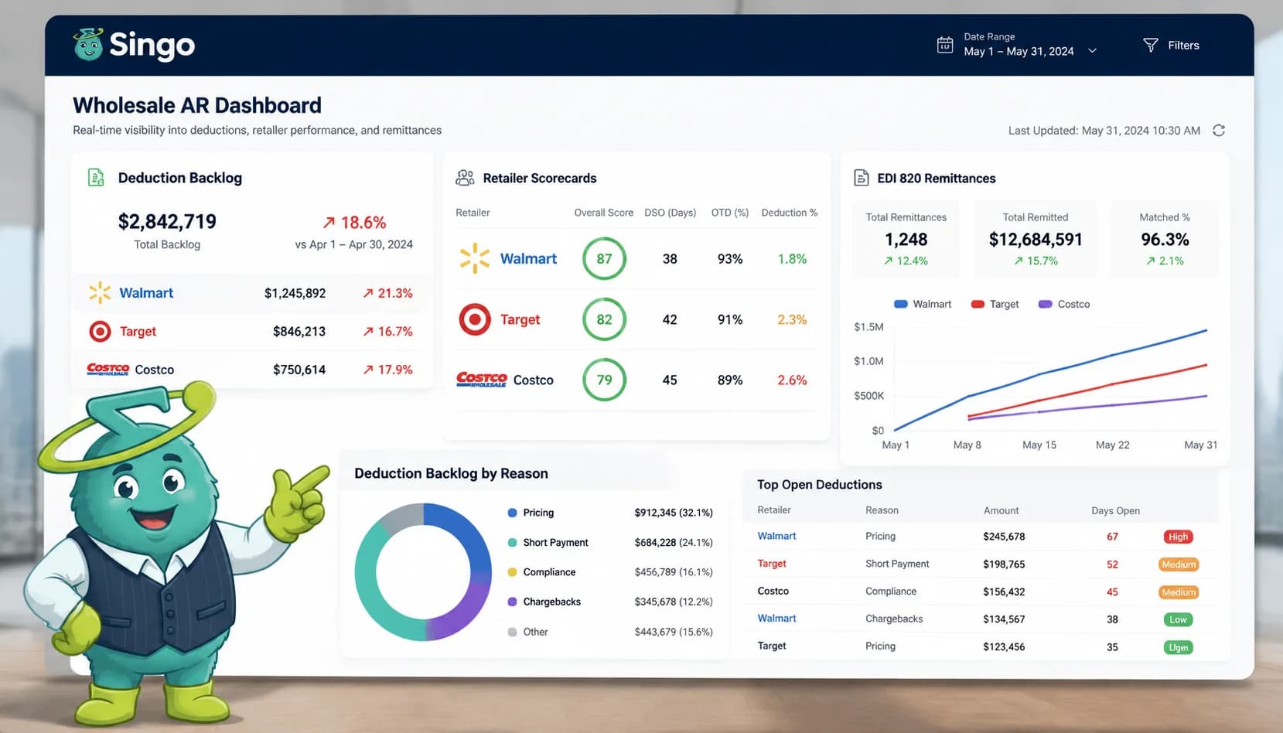Click the Deduction Backlog document icon
1283x733 pixels.
96,177
